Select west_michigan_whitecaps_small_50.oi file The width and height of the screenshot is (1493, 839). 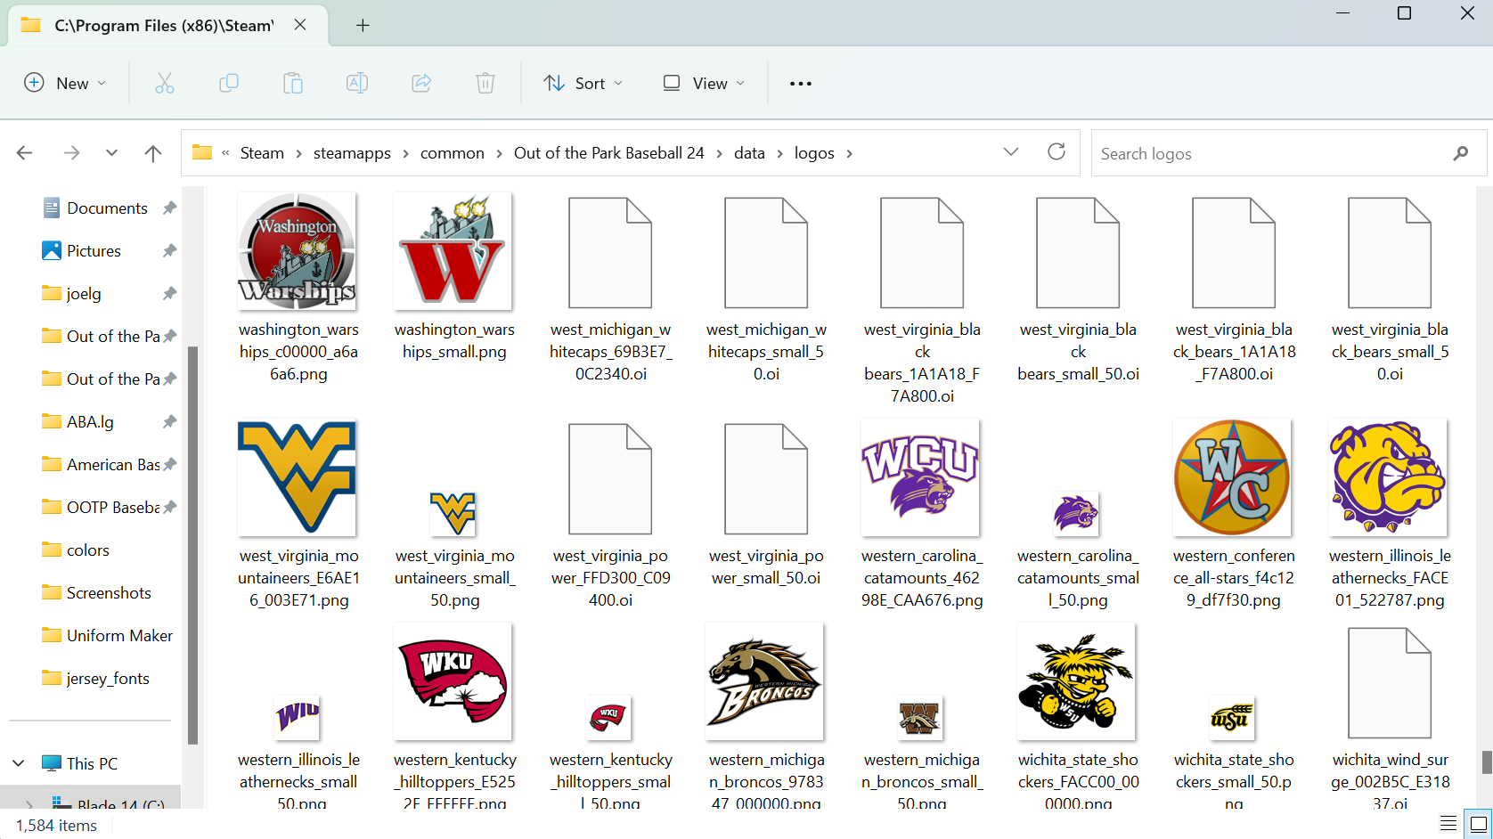click(766, 253)
